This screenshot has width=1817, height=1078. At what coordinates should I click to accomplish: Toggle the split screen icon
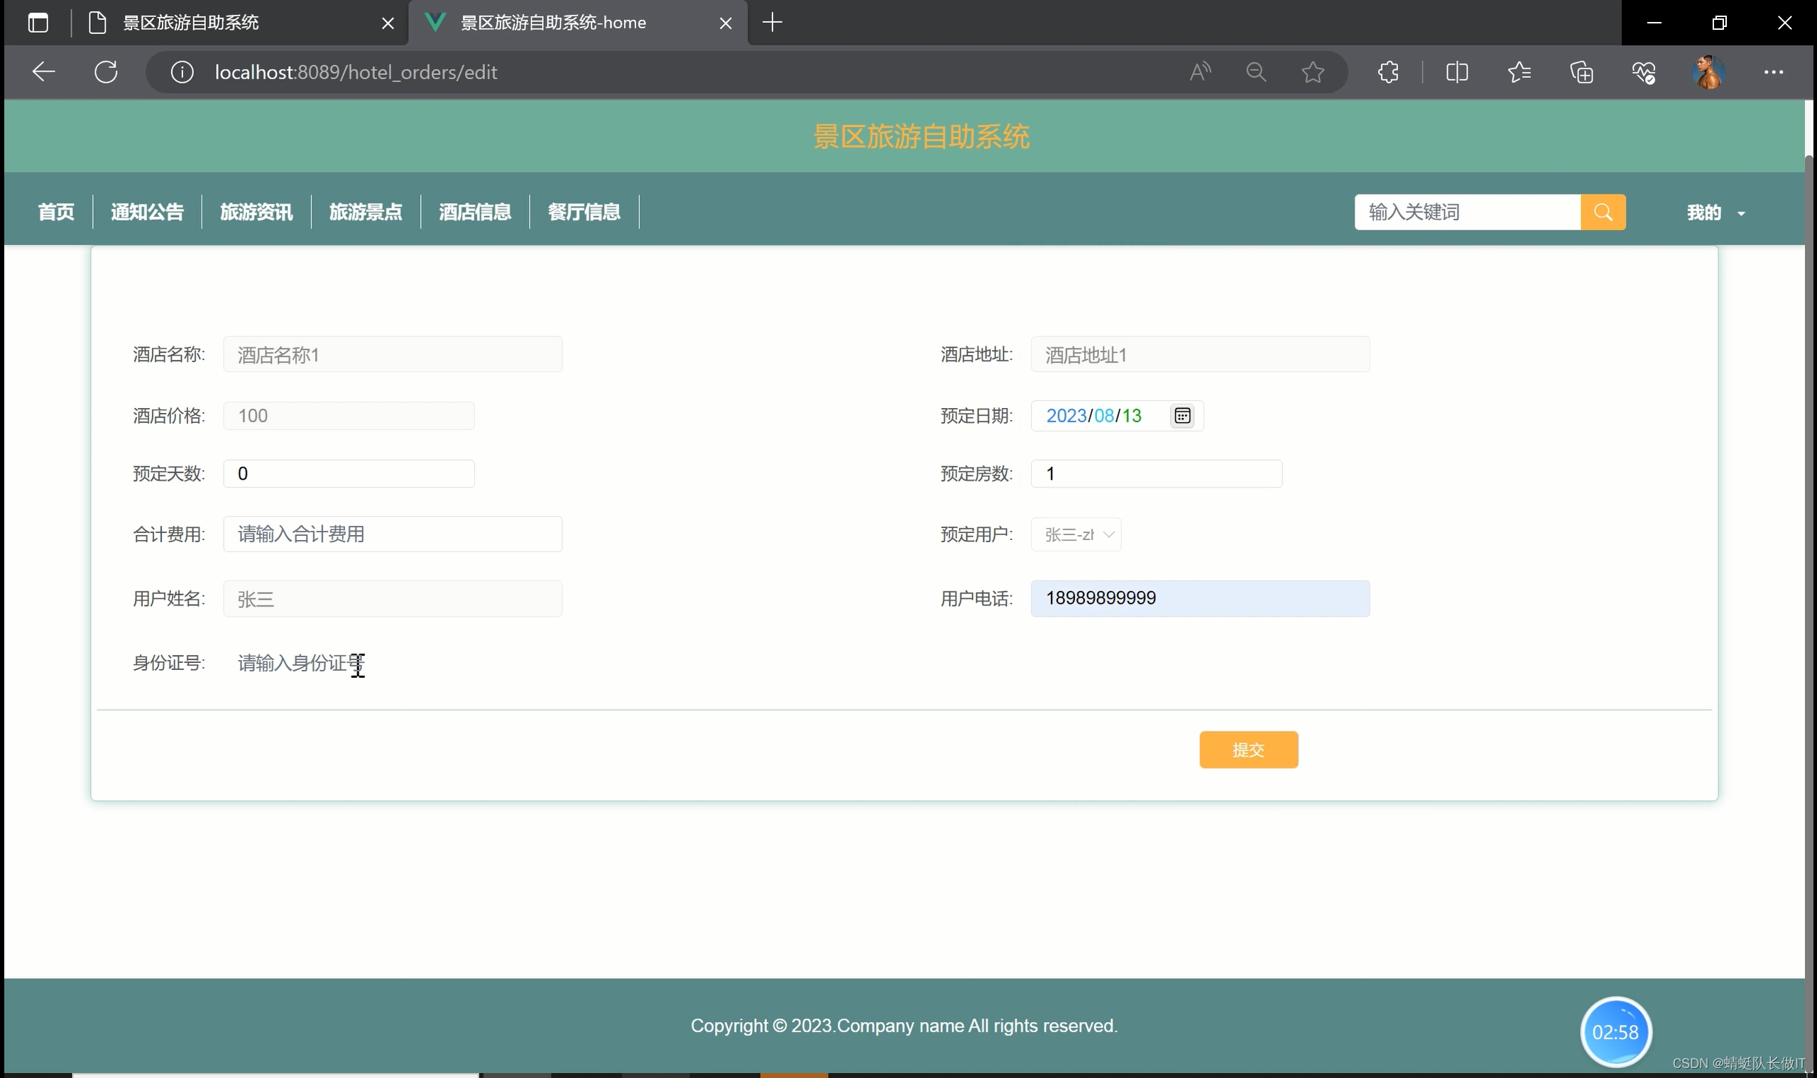(x=1456, y=72)
